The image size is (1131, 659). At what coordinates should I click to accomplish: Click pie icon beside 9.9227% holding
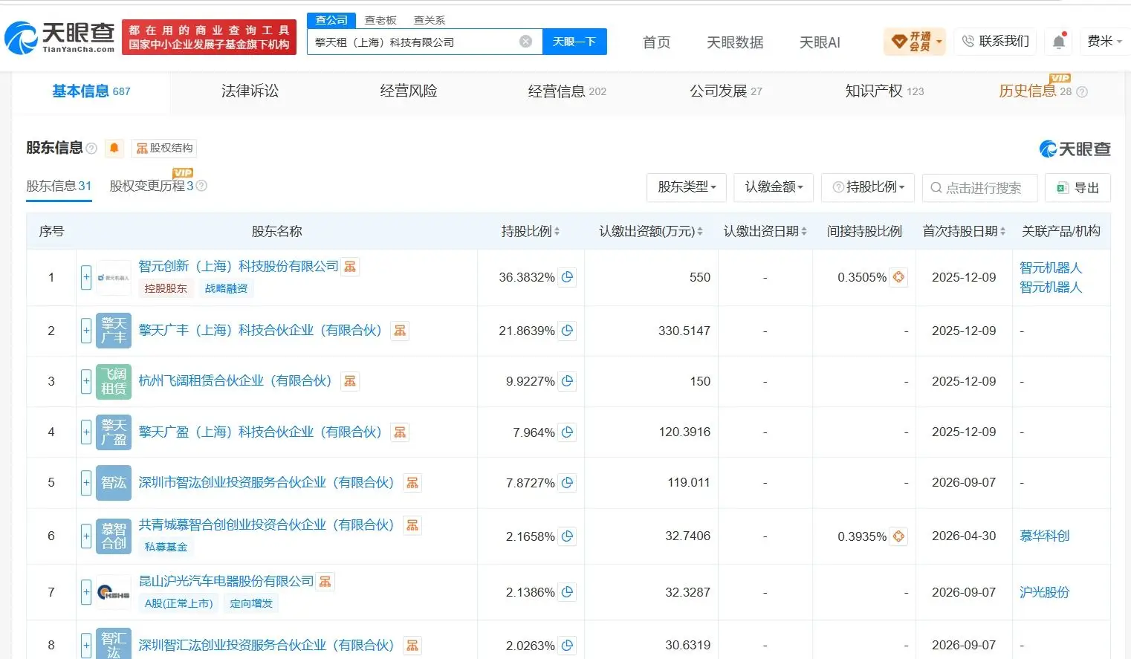[x=568, y=381]
